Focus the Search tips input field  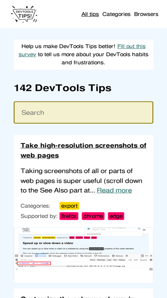click(x=84, y=113)
